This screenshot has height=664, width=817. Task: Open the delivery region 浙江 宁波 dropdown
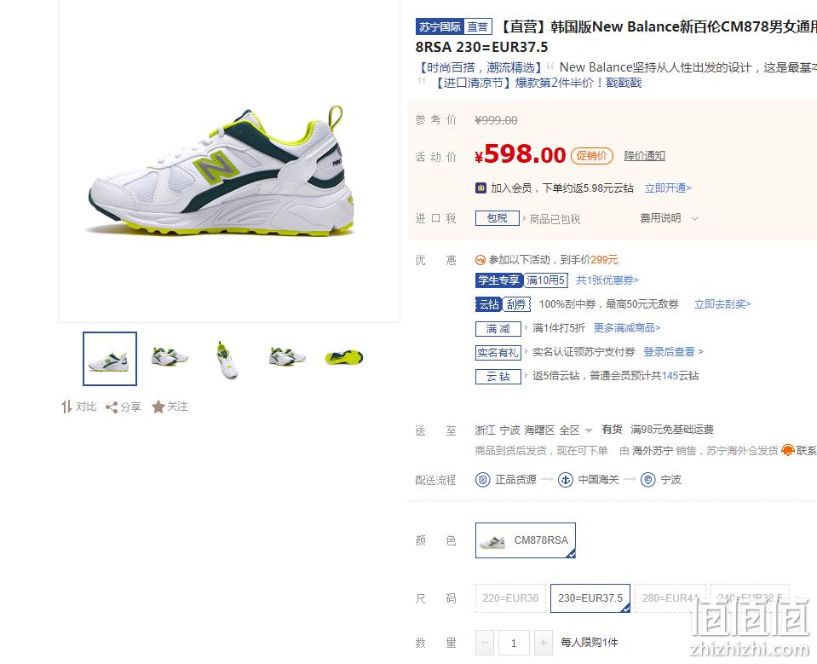coord(533,430)
